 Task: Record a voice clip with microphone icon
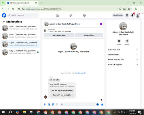tap(45, 104)
